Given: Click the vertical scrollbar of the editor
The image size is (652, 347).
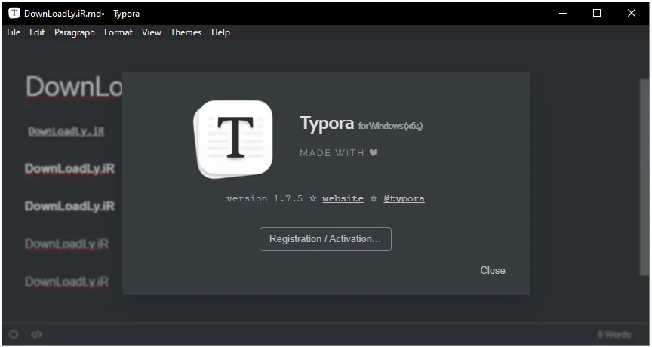Looking at the screenshot, I should pyautogui.click(x=644, y=177).
